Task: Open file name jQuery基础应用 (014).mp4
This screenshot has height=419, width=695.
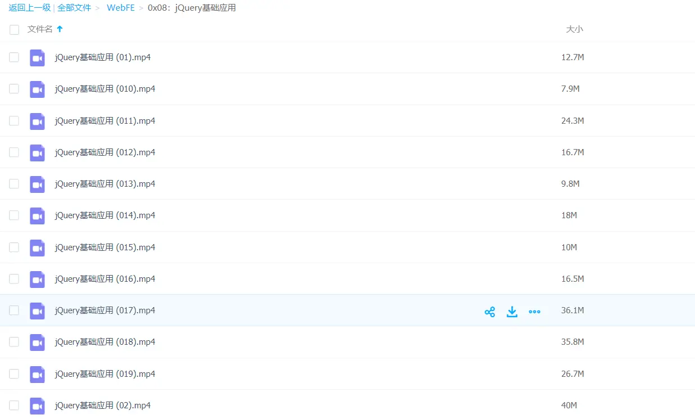Action: [105, 215]
